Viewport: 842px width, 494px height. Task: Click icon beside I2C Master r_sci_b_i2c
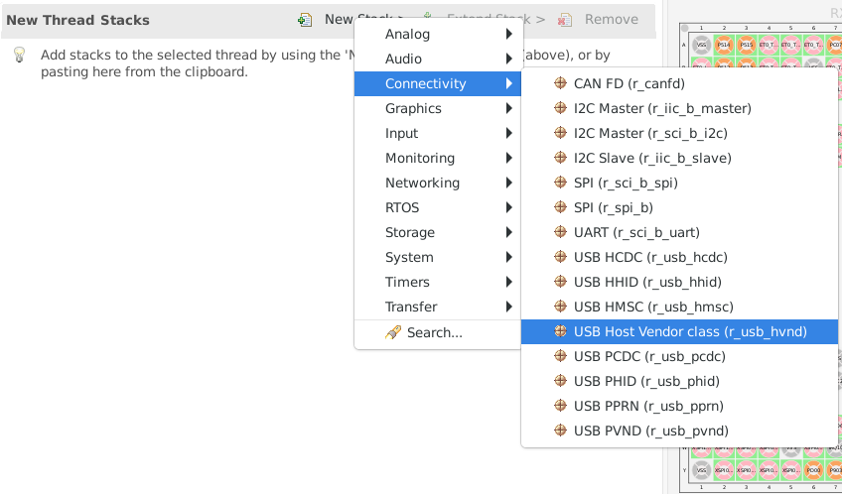pos(560,133)
